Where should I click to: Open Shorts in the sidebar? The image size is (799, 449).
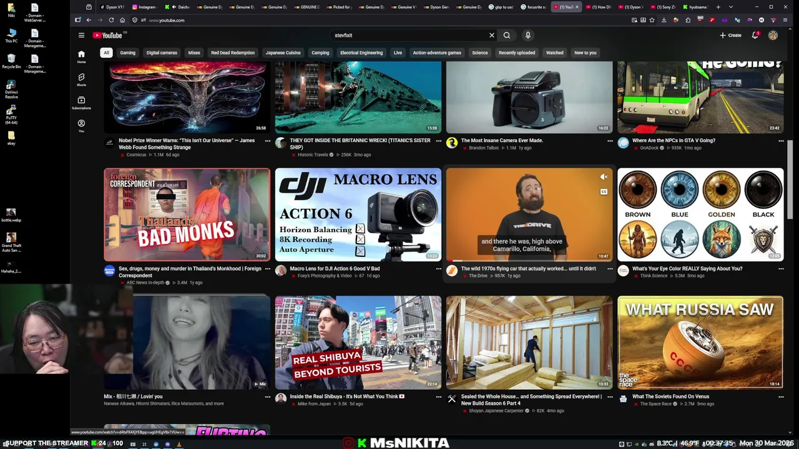tap(81, 80)
